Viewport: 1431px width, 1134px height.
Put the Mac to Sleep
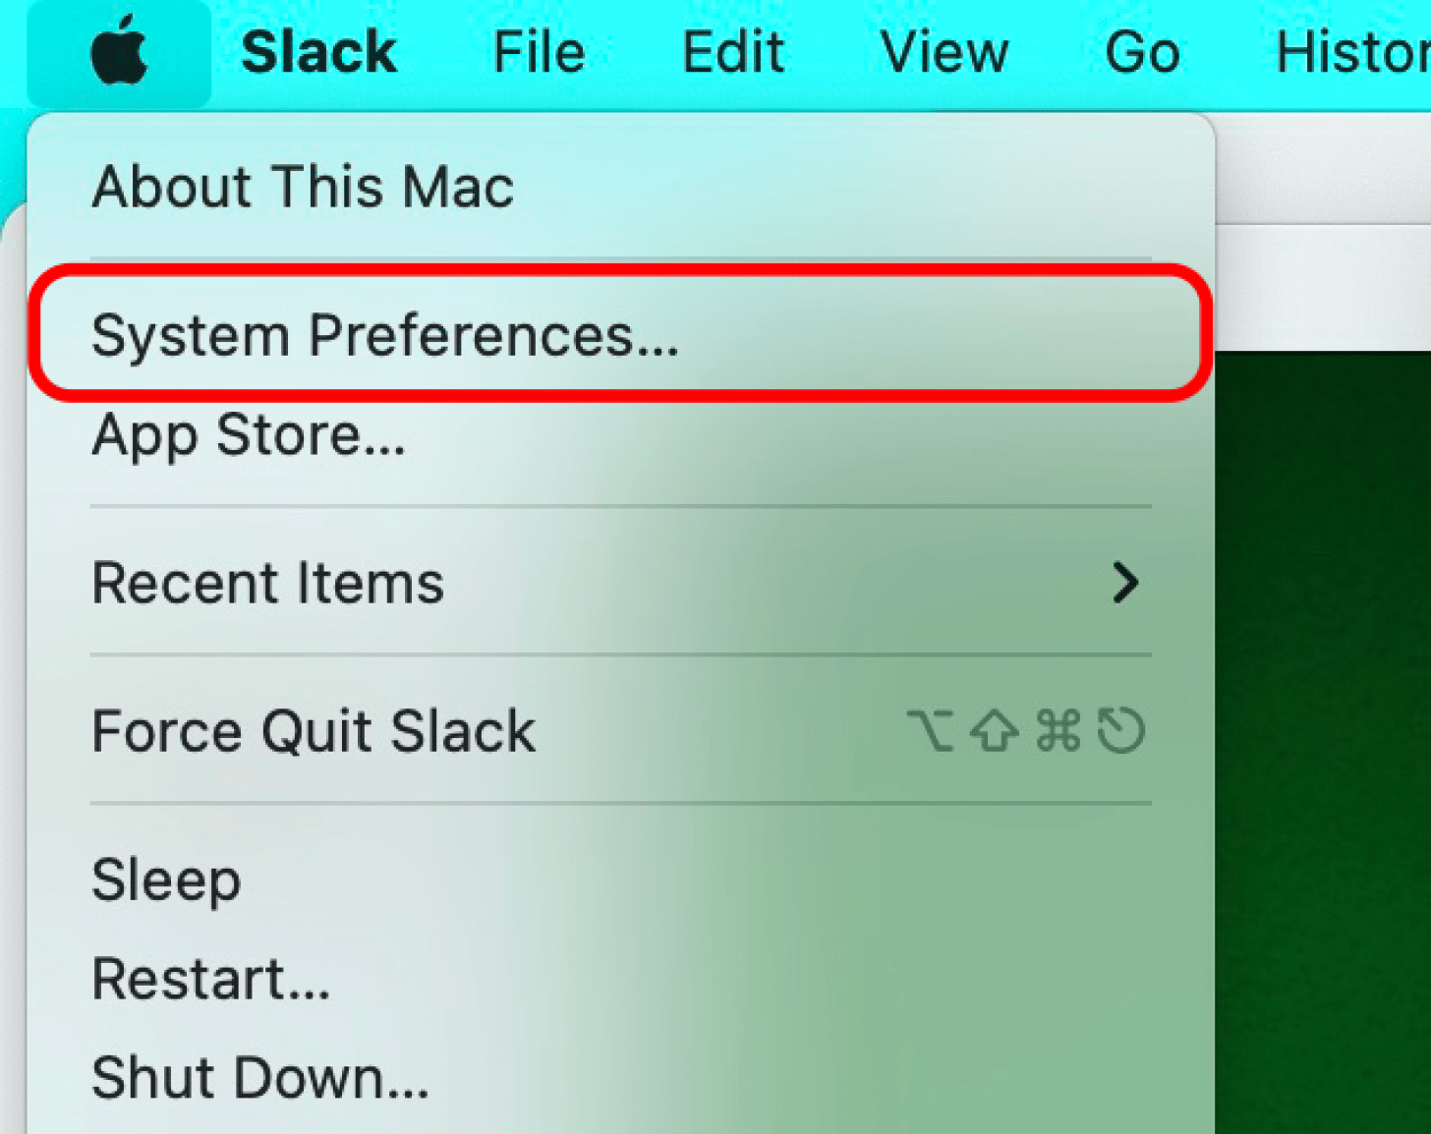click(166, 879)
